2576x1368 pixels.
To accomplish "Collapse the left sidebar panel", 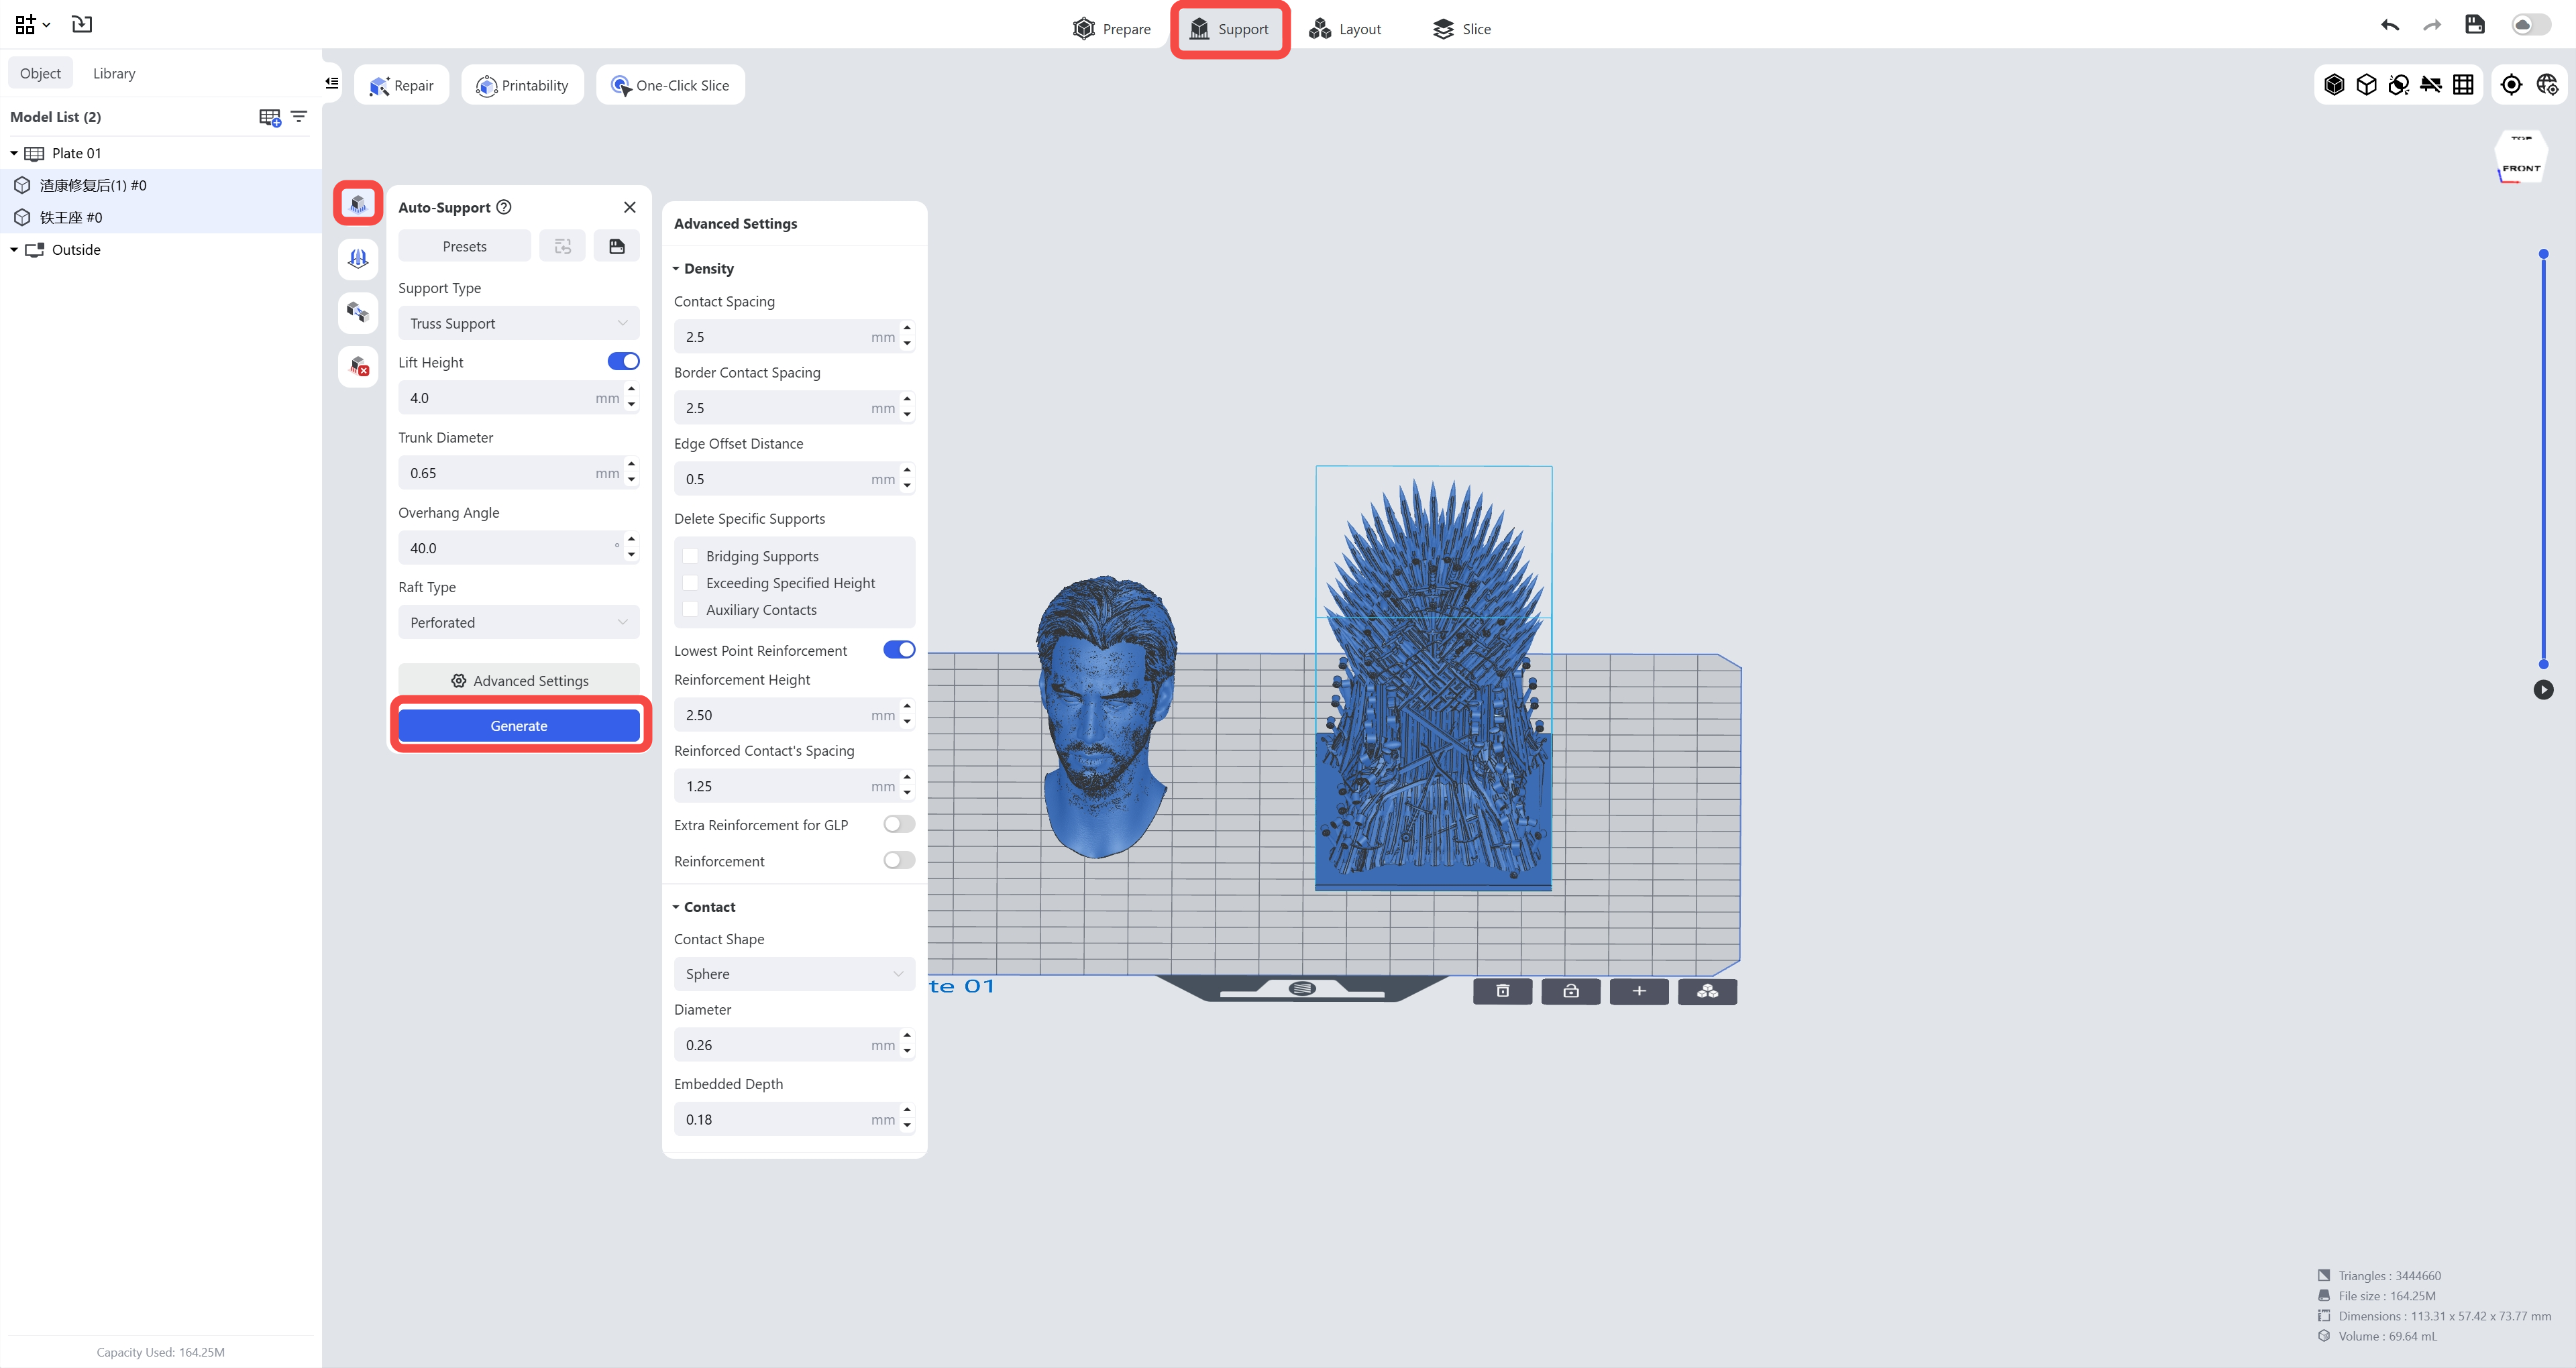I will (x=332, y=83).
